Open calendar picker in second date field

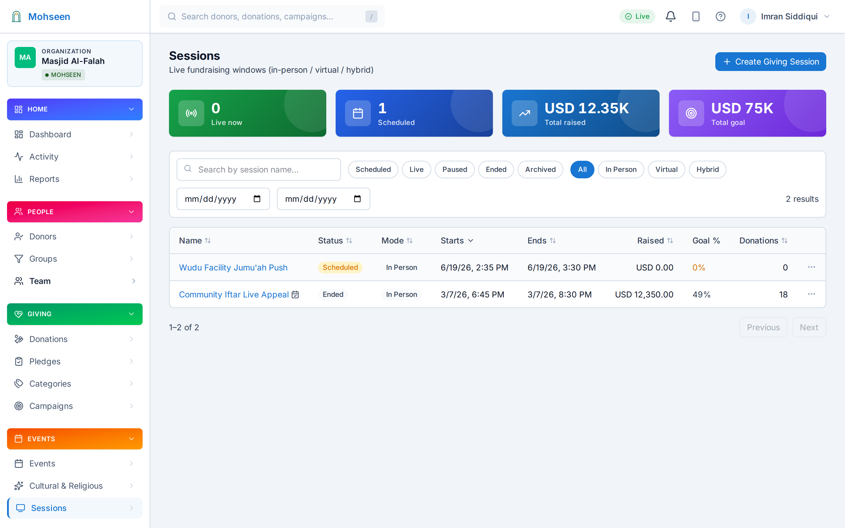[x=357, y=199]
